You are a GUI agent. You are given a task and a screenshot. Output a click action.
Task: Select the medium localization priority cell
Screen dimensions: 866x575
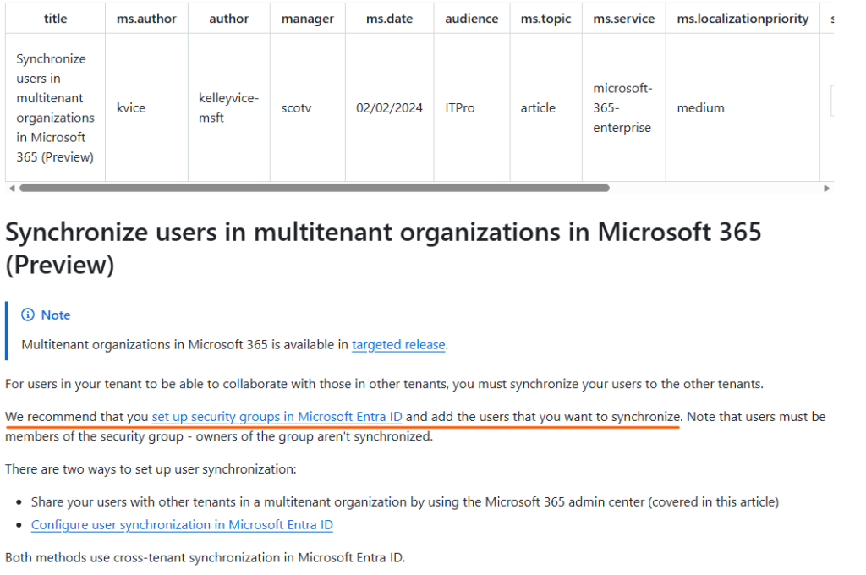(700, 108)
